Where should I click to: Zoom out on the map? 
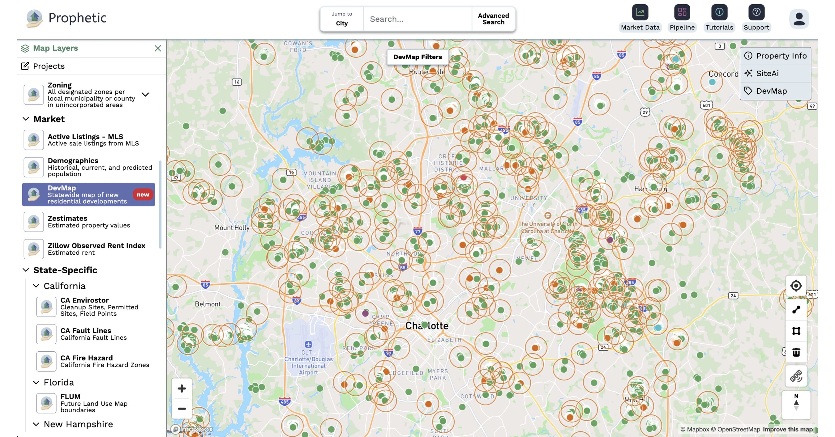tap(182, 409)
